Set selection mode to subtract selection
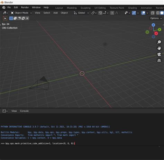 (19, 18)
